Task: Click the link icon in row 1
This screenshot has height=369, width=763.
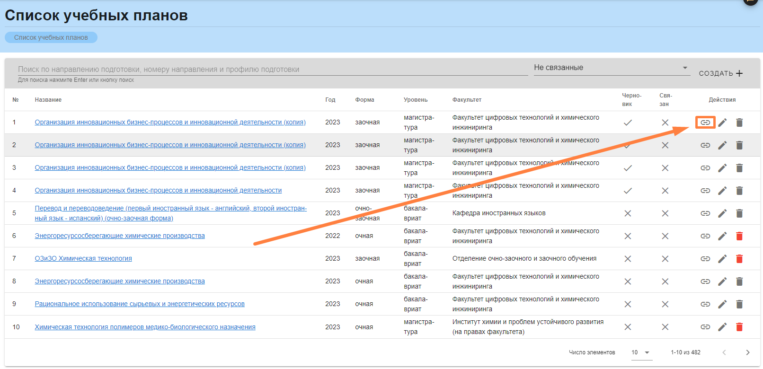Action: pyautogui.click(x=705, y=123)
